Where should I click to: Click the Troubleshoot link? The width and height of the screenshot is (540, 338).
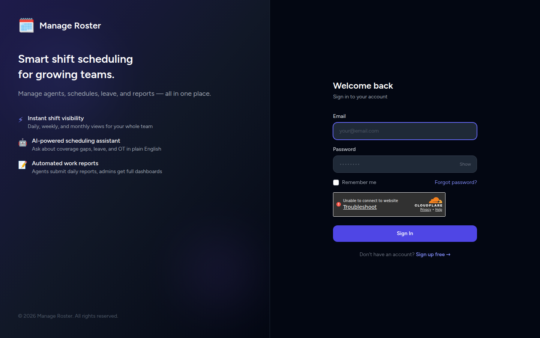point(360,207)
